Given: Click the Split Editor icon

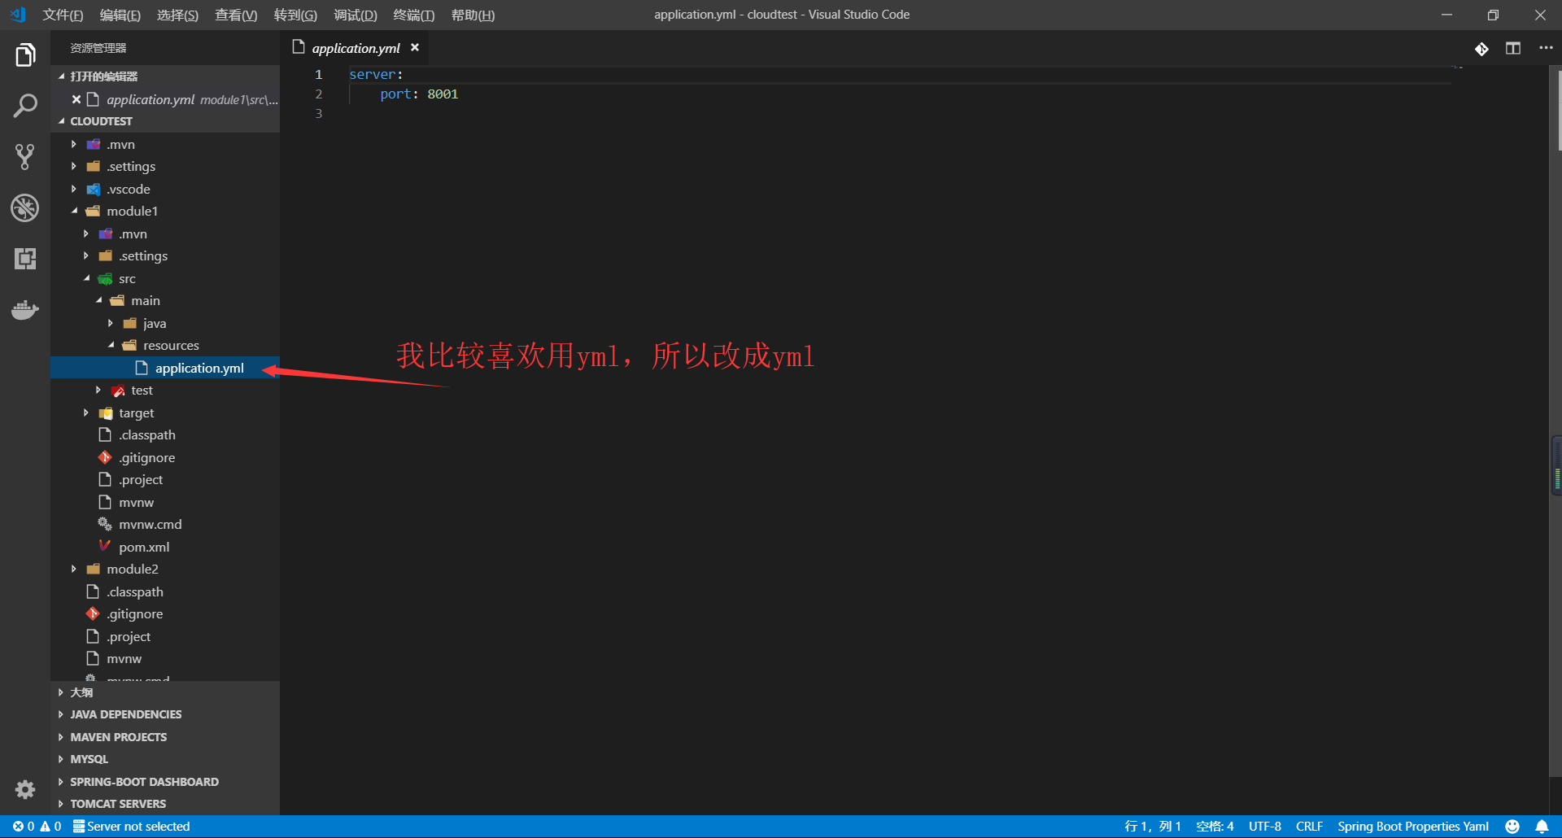Looking at the screenshot, I should point(1513,48).
